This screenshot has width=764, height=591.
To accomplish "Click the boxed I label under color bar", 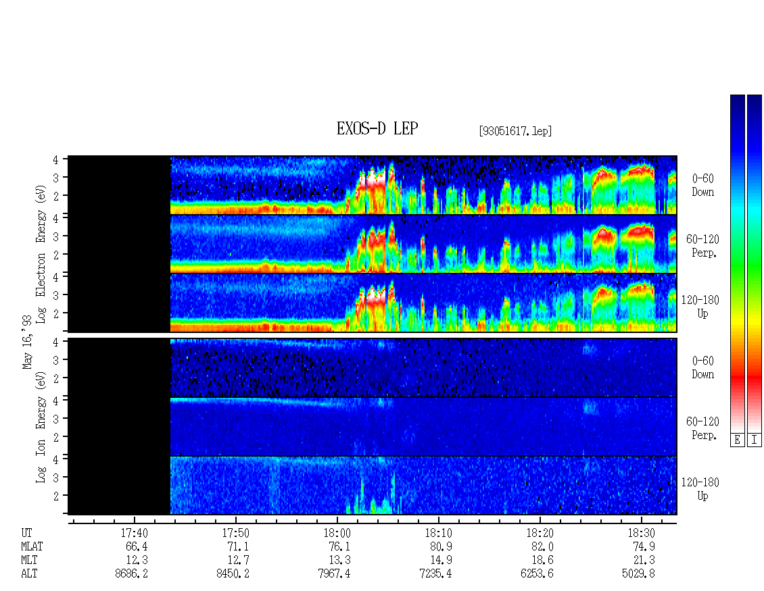I will coord(755,440).
